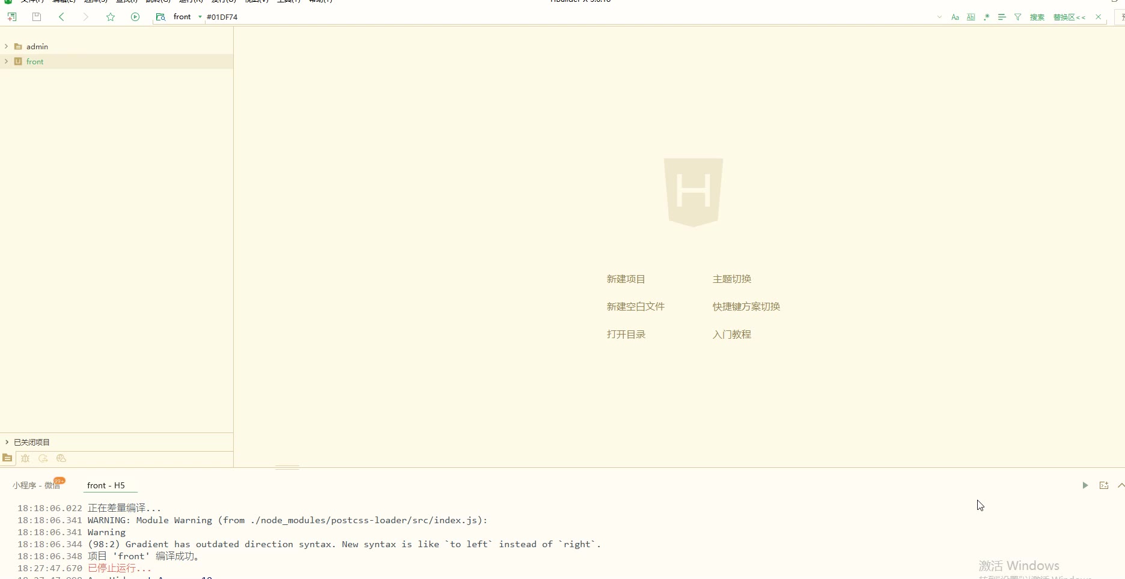Image resolution: width=1125 pixels, height=579 pixels.
Task: Click the save (floppy disk) toolbar icon
Action: [37, 17]
